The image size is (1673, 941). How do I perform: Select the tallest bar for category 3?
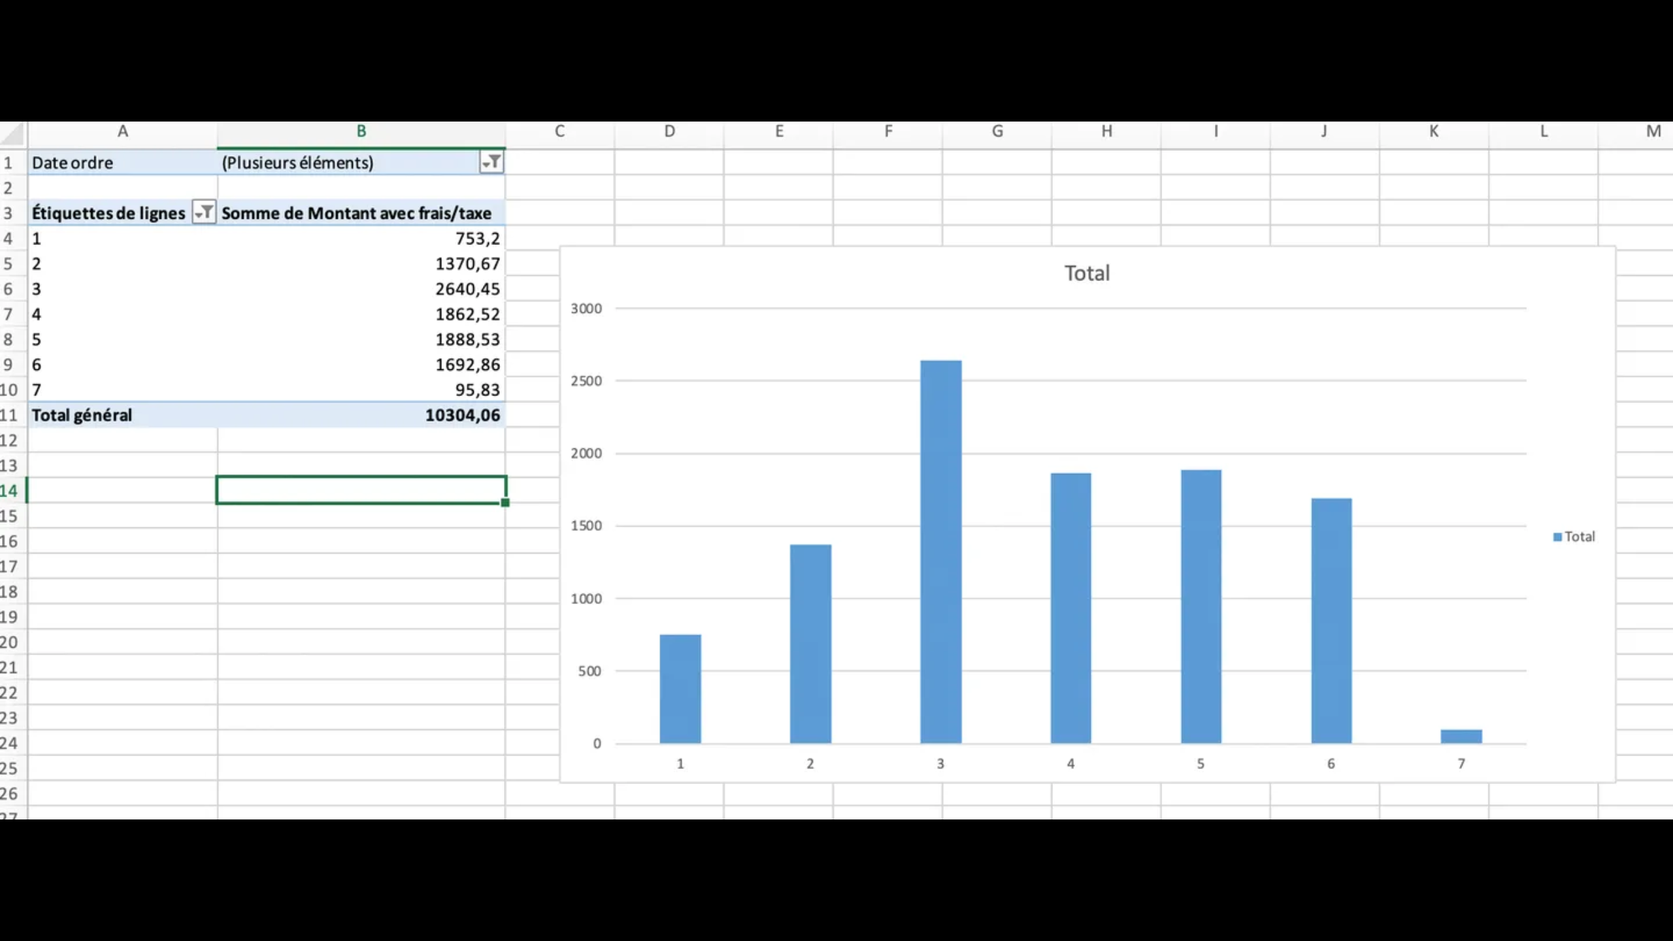940,551
